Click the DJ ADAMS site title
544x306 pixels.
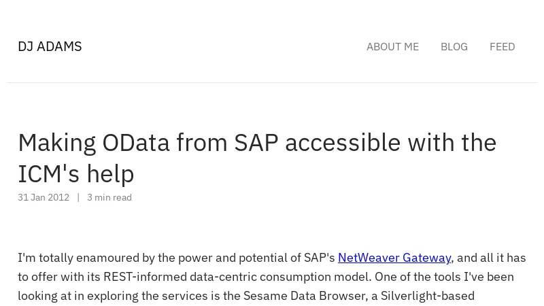(x=50, y=46)
